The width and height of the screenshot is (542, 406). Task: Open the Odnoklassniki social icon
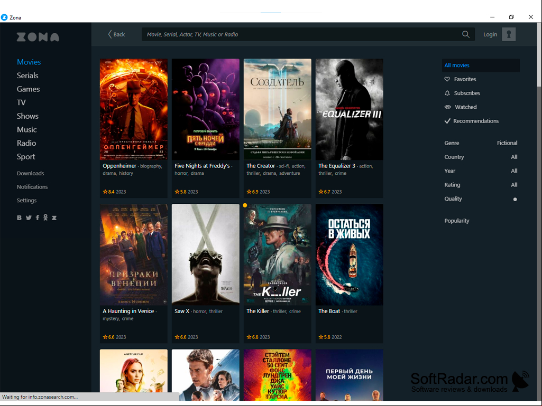(45, 218)
